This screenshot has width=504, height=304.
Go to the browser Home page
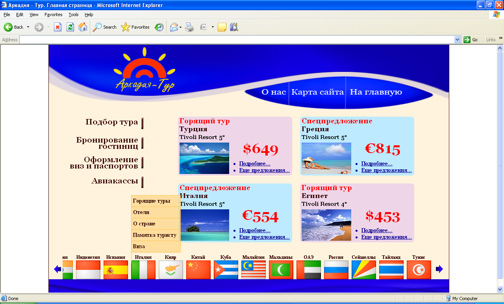(x=83, y=27)
